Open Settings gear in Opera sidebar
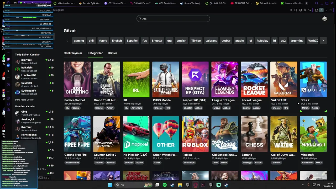The width and height of the screenshot is (336, 189). [x=8, y=110]
